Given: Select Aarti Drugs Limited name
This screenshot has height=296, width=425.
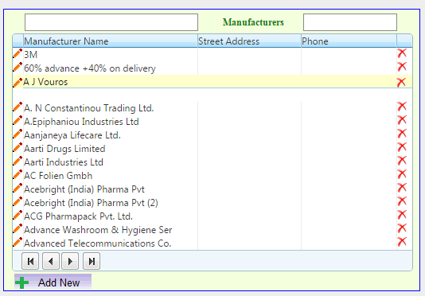Looking at the screenshot, I should (64, 149).
